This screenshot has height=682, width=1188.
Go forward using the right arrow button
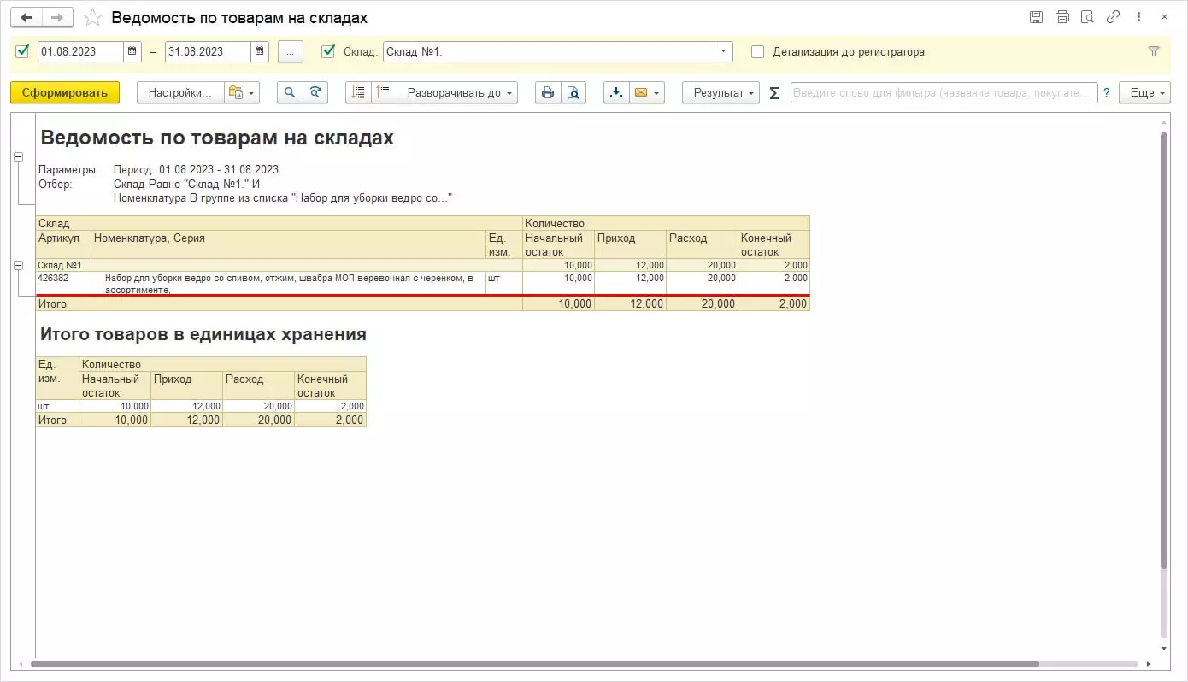(57, 17)
